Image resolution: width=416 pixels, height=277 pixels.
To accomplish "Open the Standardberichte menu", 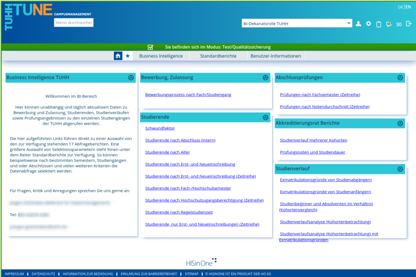I will click(x=218, y=56).
